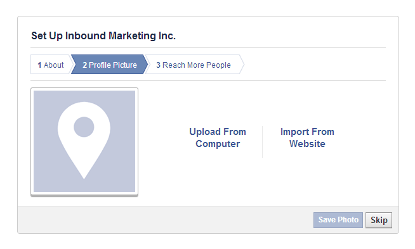The image size is (415, 249).
Task: Select the default profile picture placeholder
Action: pyautogui.click(x=84, y=142)
